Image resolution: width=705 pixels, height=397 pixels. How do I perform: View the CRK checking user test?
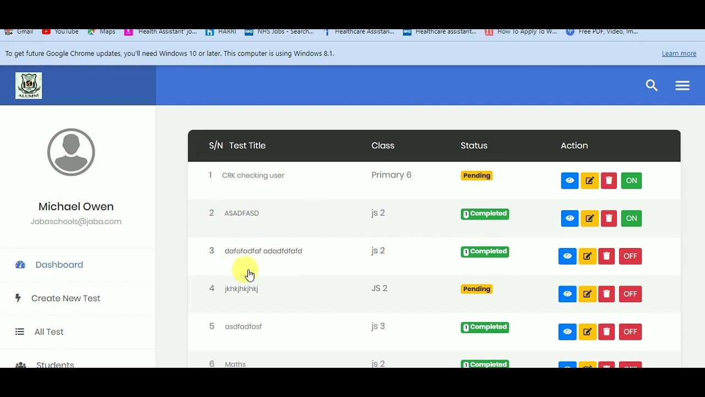(570, 180)
